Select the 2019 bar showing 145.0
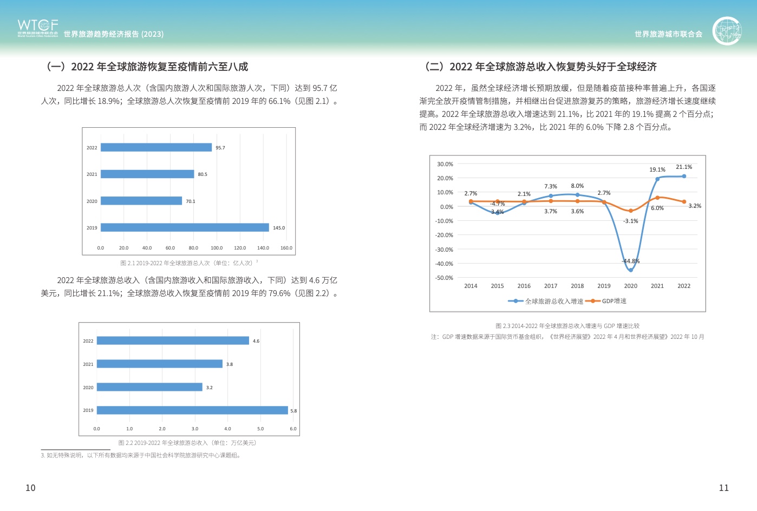Image resolution: width=757 pixels, height=511 pixels. pos(185,227)
